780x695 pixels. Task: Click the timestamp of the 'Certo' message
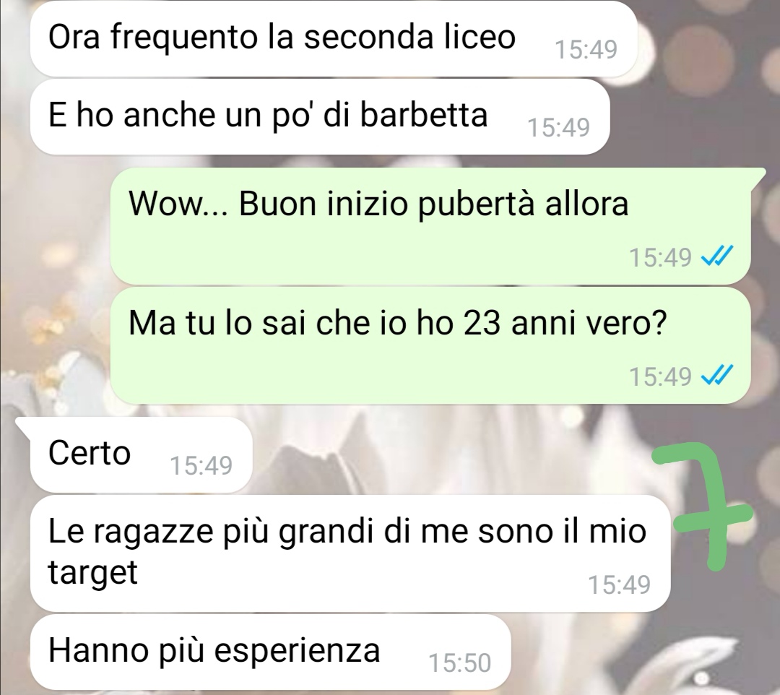(201, 466)
